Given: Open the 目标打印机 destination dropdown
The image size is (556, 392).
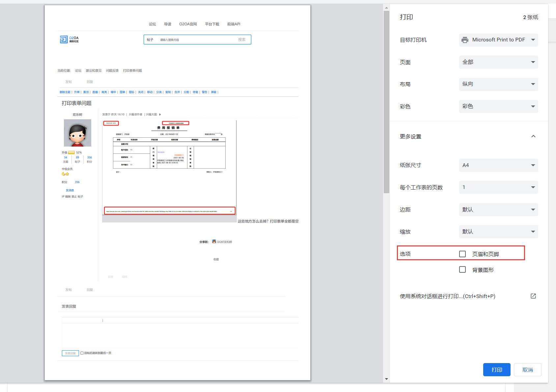Looking at the screenshot, I should pyautogui.click(x=498, y=40).
